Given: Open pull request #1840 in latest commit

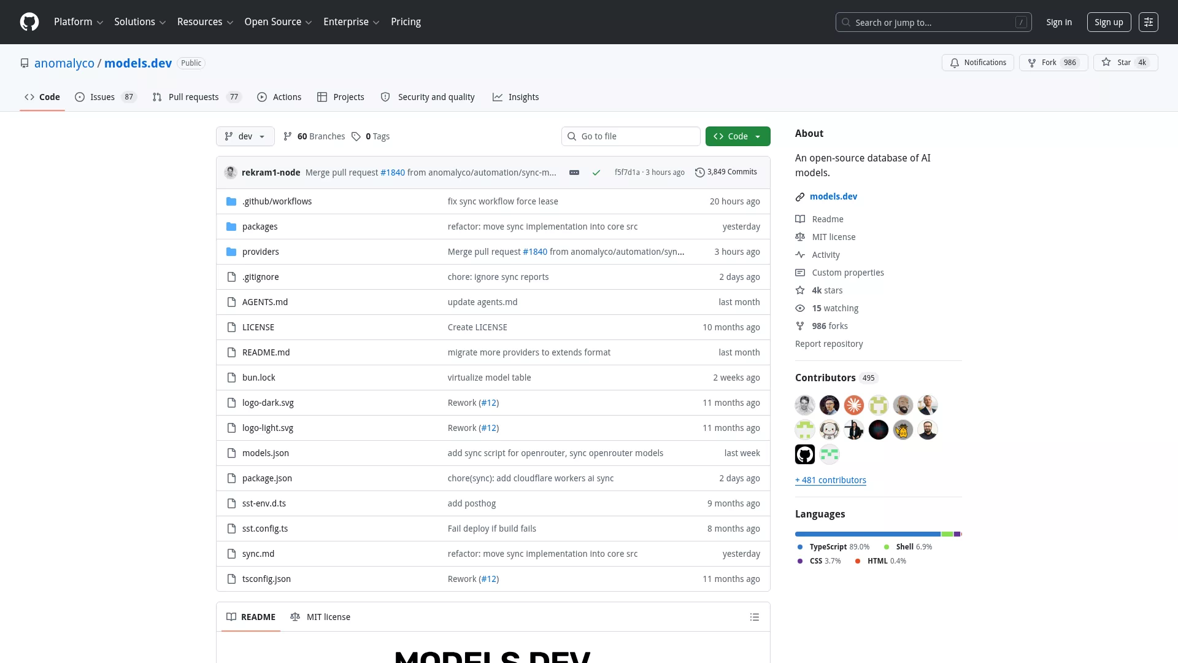Looking at the screenshot, I should [393, 173].
